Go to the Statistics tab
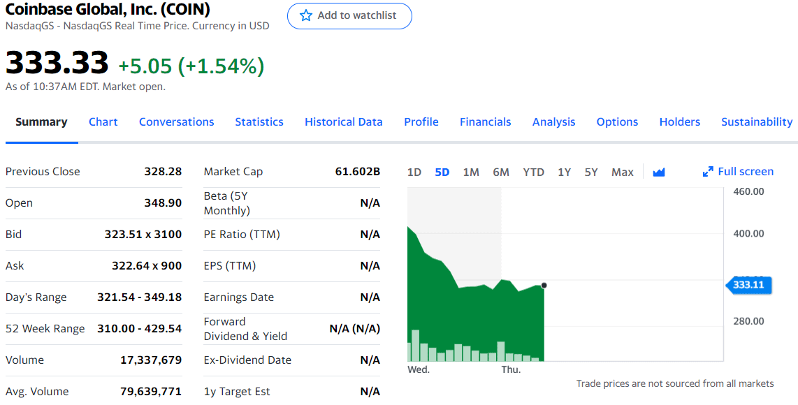The height and width of the screenshot is (405, 798). [x=259, y=122]
